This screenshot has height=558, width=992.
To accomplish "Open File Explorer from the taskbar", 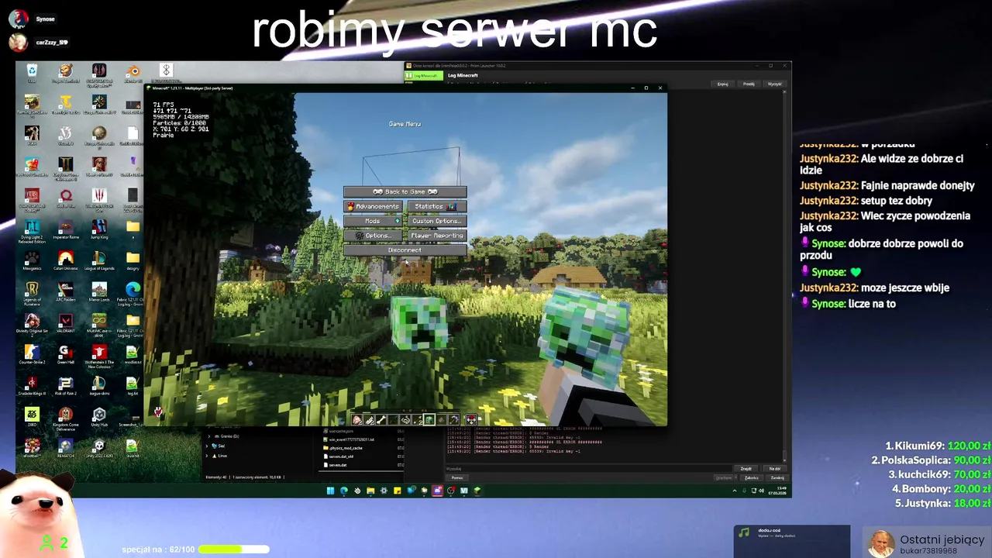I will (x=370, y=490).
